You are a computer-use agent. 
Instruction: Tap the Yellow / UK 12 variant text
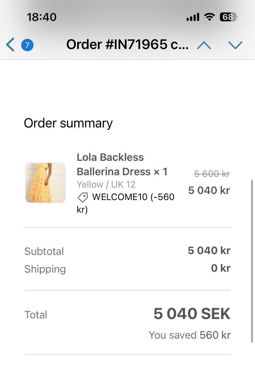tap(106, 184)
